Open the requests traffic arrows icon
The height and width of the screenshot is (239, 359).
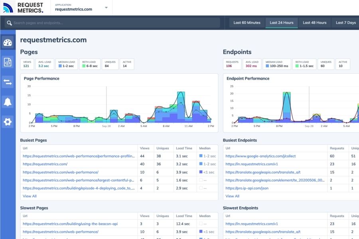pos(8,82)
